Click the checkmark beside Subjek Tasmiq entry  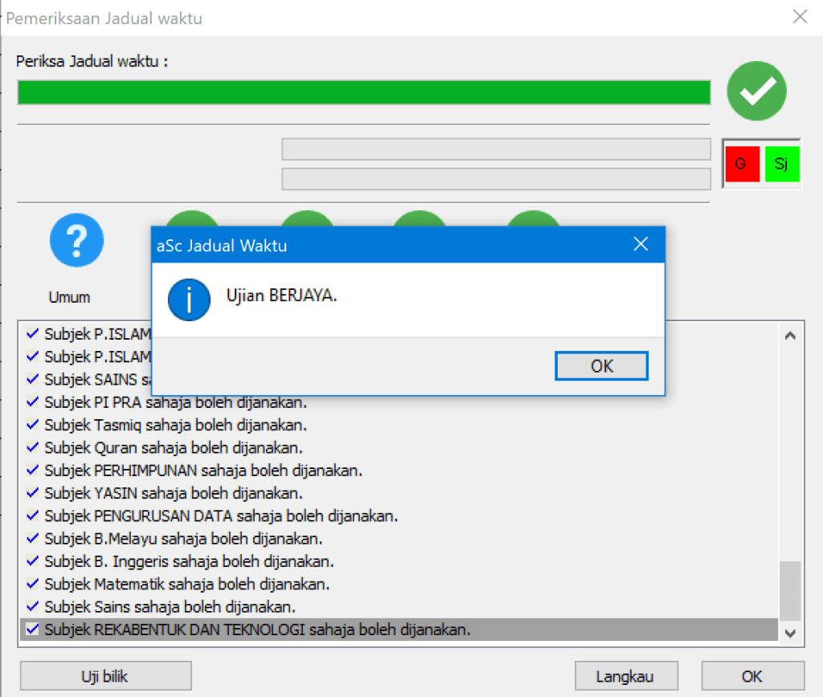(32, 424)
